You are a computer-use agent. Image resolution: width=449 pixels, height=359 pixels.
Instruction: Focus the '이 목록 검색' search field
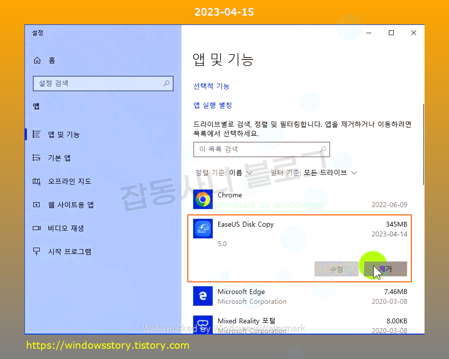click(x=262, y=149)
